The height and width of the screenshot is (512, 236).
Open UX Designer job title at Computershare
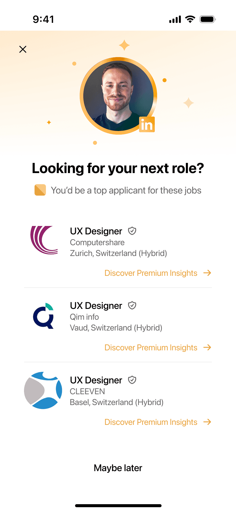click(96, 231)
